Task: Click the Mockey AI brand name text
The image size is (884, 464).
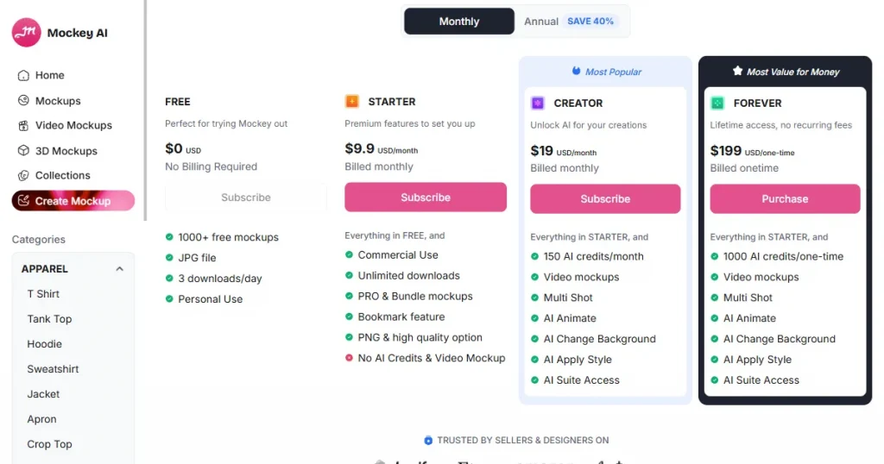Action: (x=77, y=33)
